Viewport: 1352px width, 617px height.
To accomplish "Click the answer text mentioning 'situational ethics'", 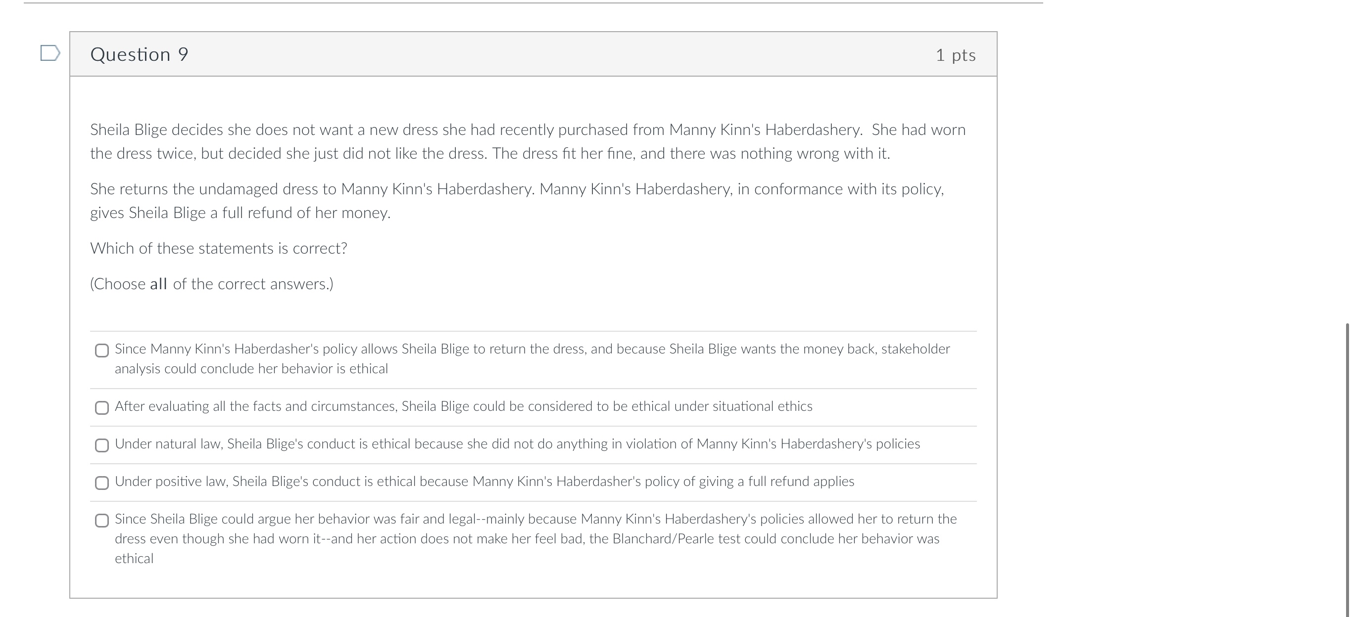I will (463, 406).
